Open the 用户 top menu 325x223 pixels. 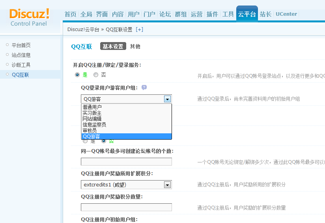[x=133, y=14]
